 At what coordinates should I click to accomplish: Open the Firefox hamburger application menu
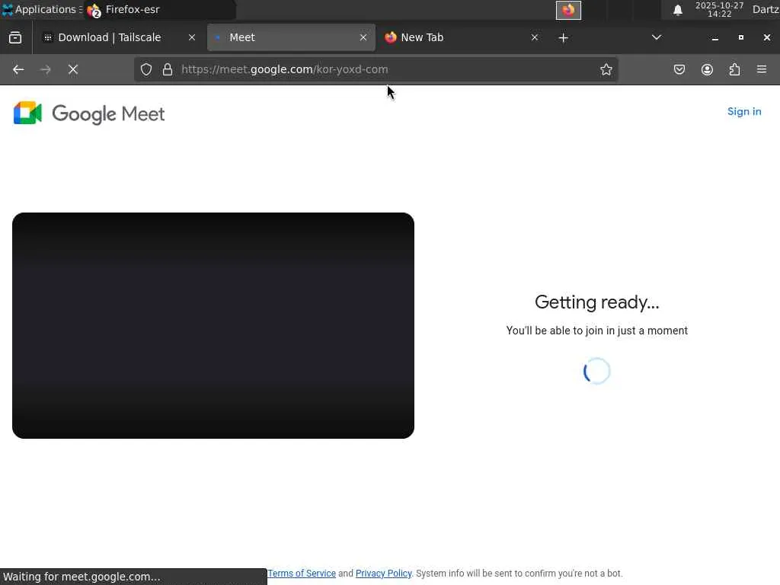(762, 69)
